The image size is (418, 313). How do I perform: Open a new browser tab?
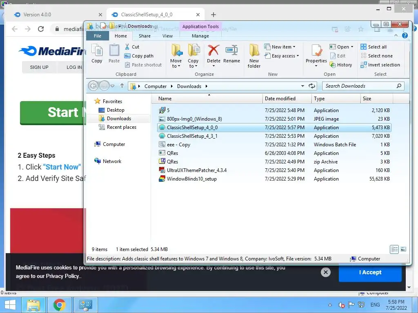[213, 15]
